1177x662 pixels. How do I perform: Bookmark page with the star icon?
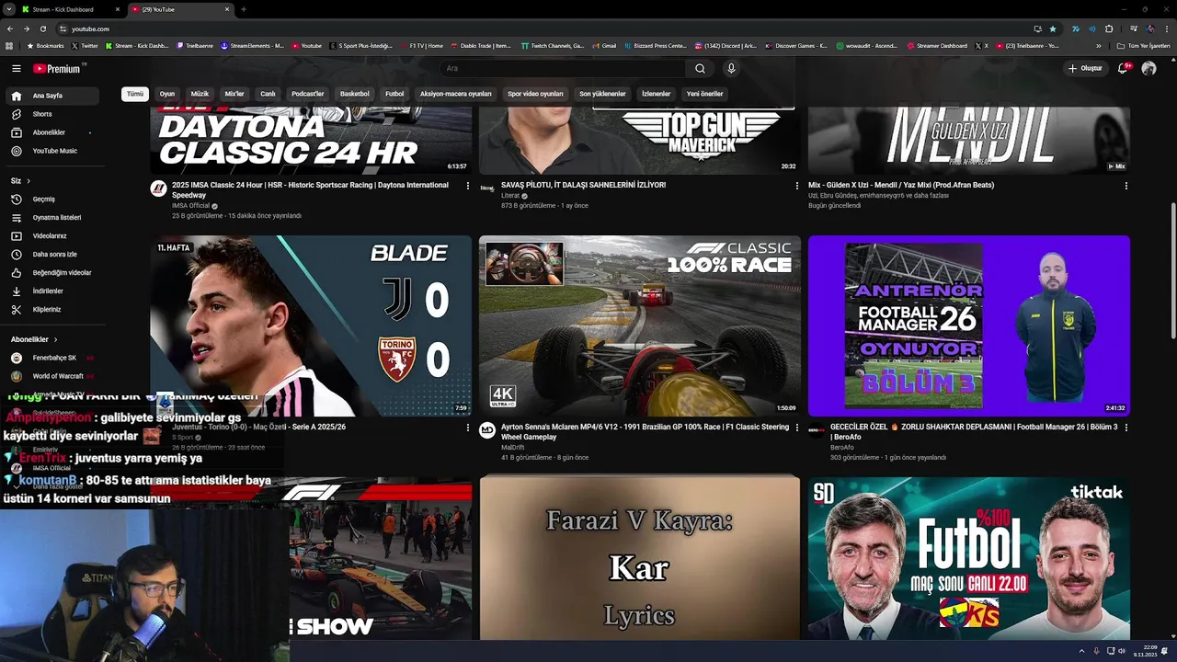1053,29
